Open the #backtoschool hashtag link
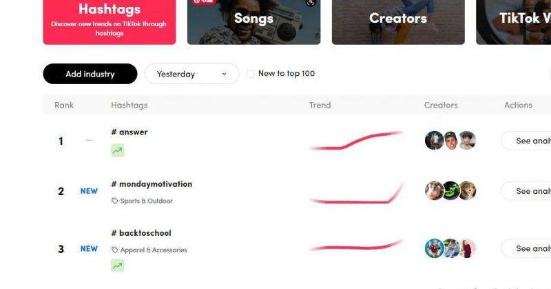Viewport: 551px width, 289px height. point(141,233)
